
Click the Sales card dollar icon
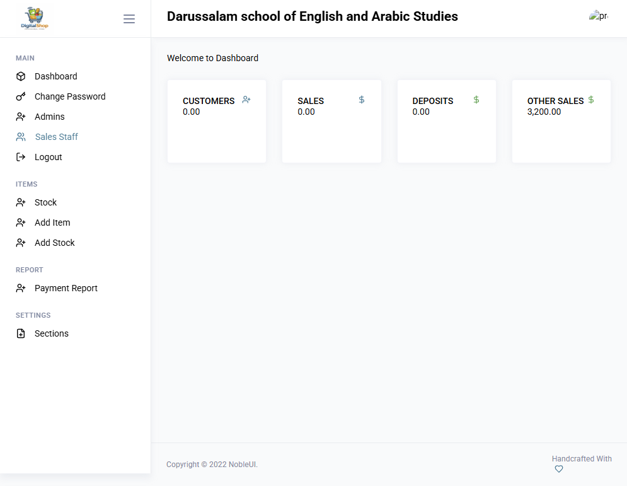pyautogui.click(x=362, y=100)
